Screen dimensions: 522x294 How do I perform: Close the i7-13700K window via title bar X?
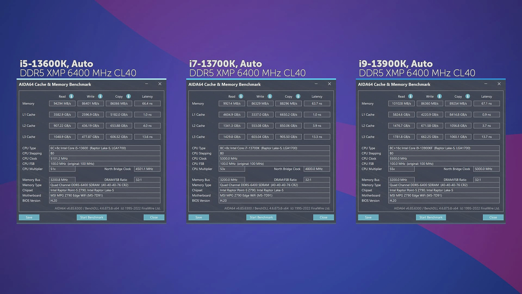(x=330, y=84)
